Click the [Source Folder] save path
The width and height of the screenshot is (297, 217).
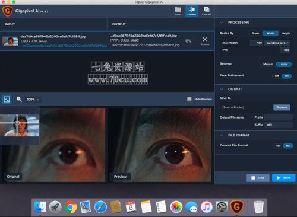(x=233, y=107)
